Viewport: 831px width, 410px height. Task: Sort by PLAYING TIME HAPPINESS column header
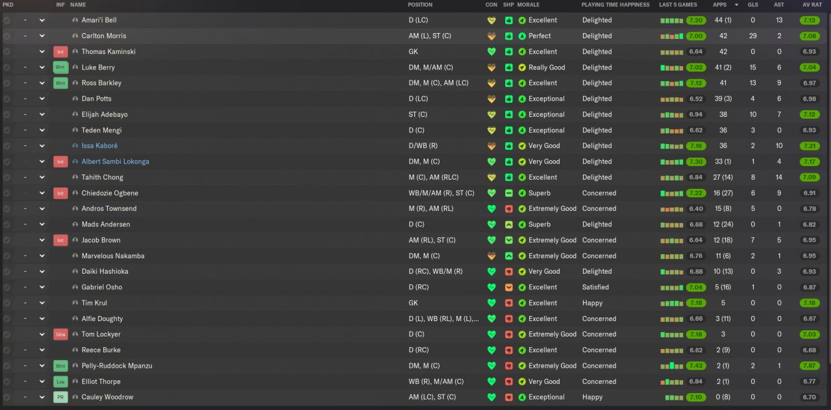point(615,5)
